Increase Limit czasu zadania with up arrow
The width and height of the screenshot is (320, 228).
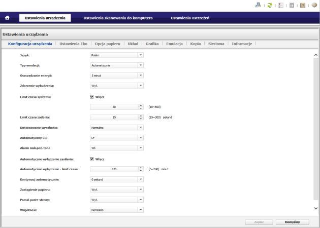tap(141, 116)
